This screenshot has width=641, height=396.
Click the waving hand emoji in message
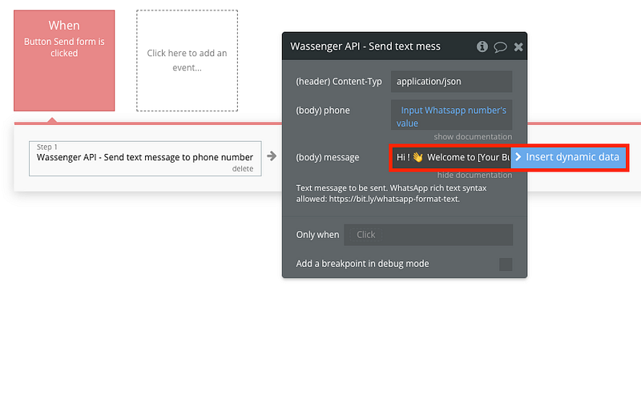click(x=417, y=157)
